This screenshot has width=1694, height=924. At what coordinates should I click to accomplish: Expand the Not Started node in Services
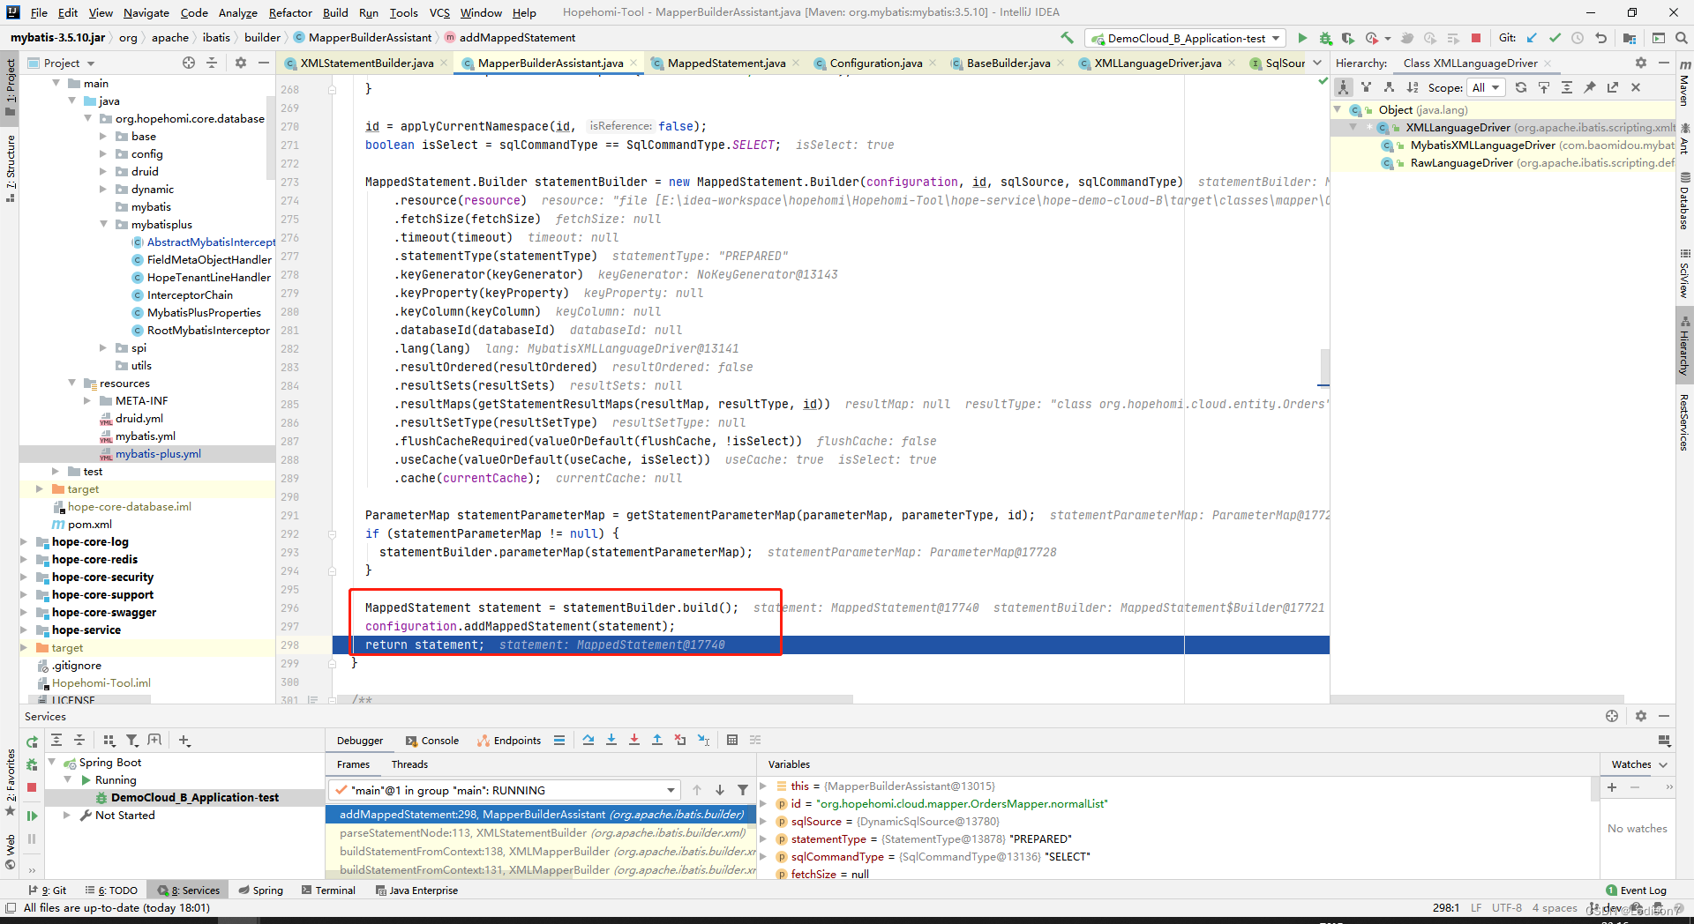coord(66,816)
